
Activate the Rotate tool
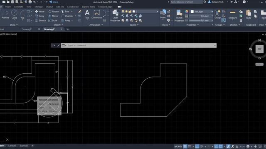tap(54, 12)
